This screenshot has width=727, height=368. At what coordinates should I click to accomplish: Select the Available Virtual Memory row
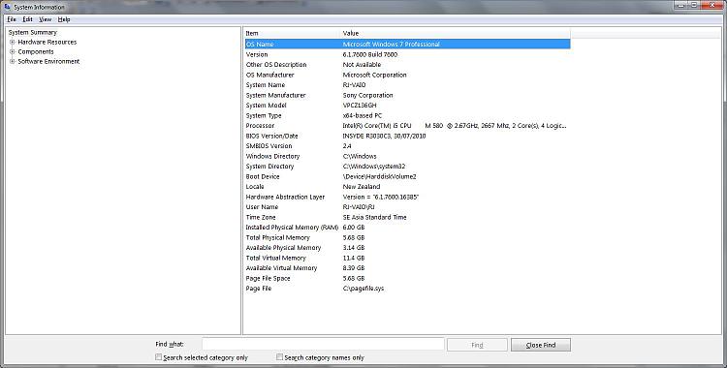point(407,268)
